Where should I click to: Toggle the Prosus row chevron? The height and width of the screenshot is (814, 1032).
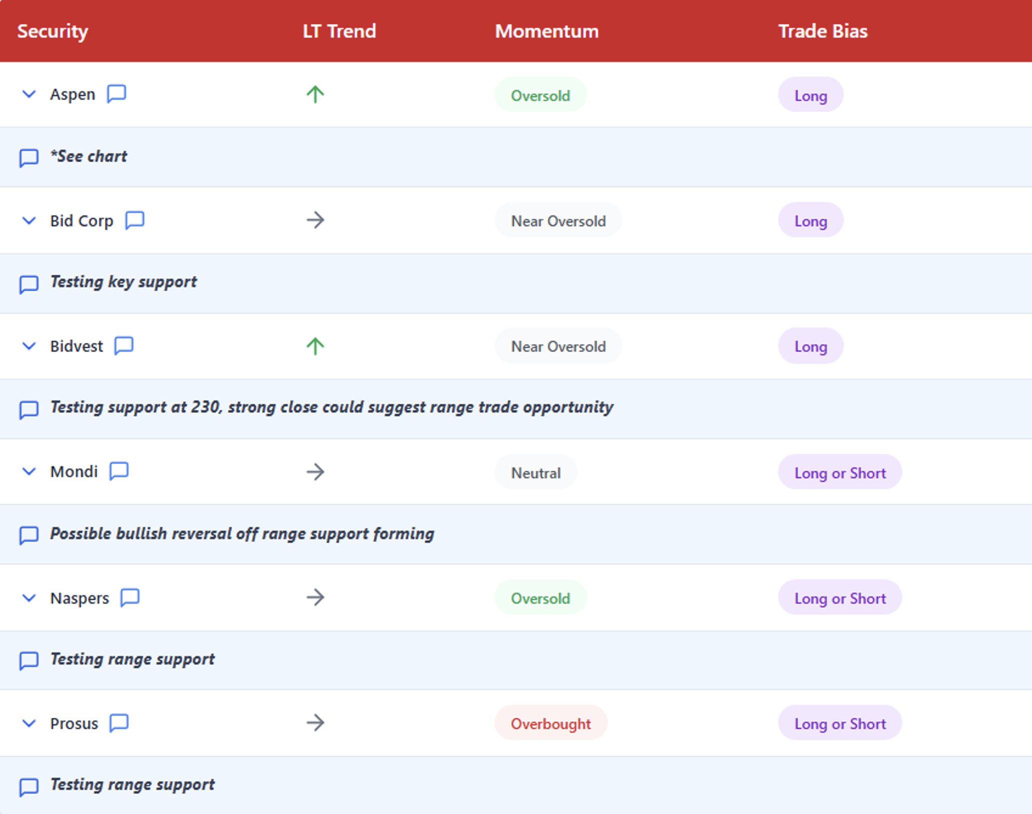29,723
